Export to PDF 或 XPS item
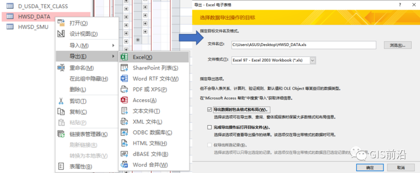The image size is (420, 173). coord(154,89)
